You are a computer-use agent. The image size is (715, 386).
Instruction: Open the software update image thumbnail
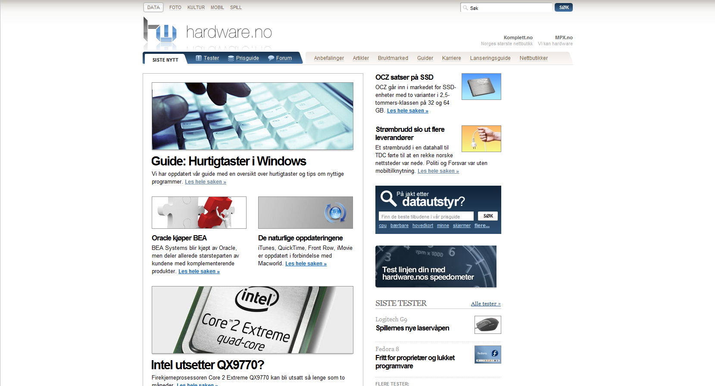pyautogui.click(x=306, y=213)
